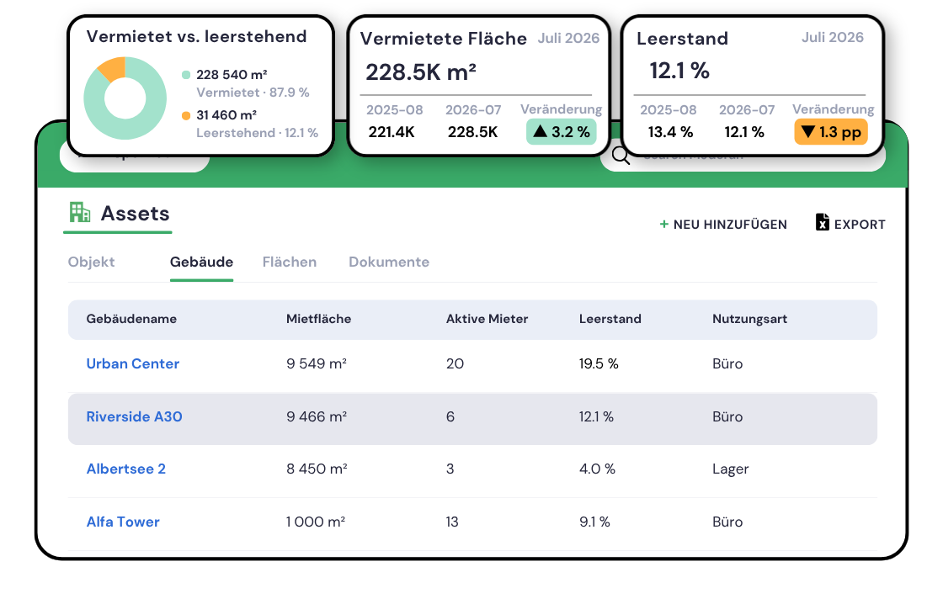Click the search magnifier icon
The width and height of the screenshot is (943, 604).
621,156
